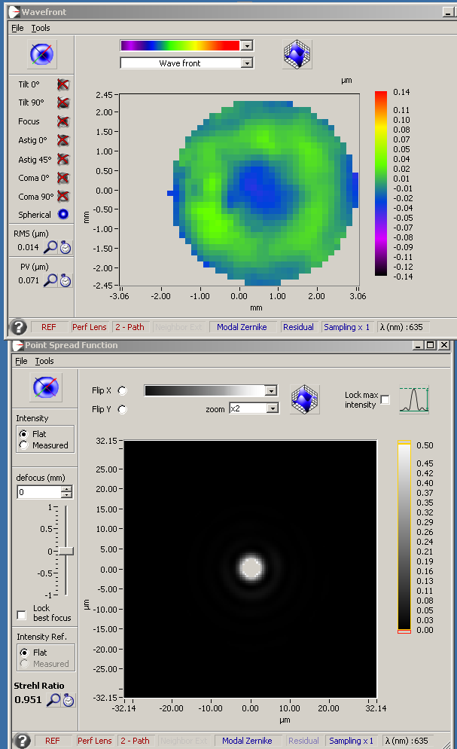This screenshot has height=749, width=457.
Task: Click the defocus vertical slider handle
Action: 66,551
